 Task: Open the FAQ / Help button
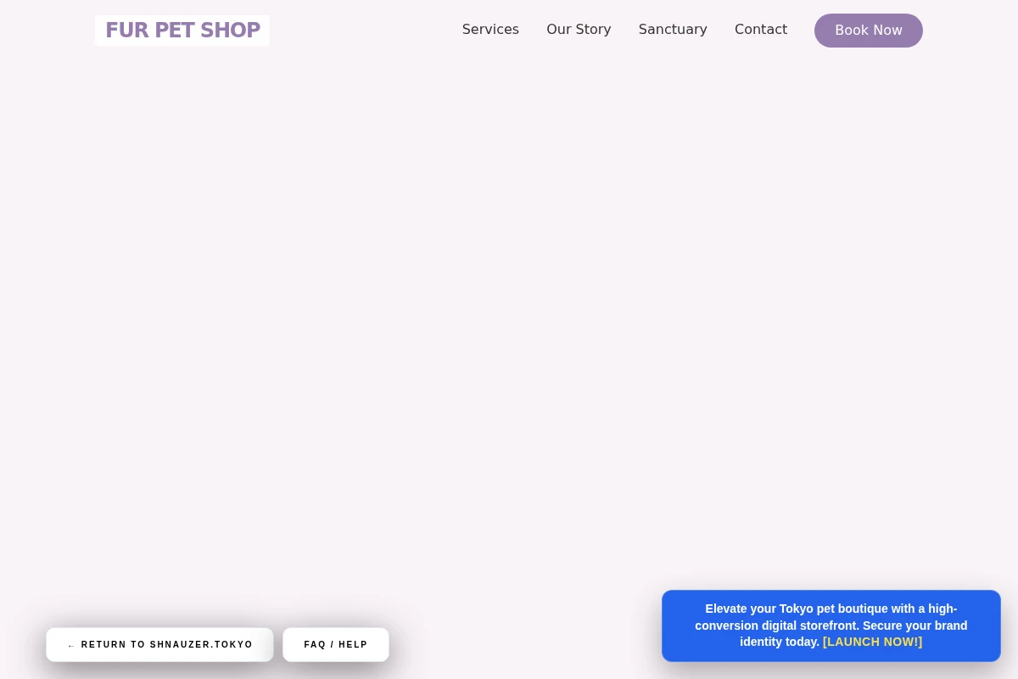click(x=336, y=645)
